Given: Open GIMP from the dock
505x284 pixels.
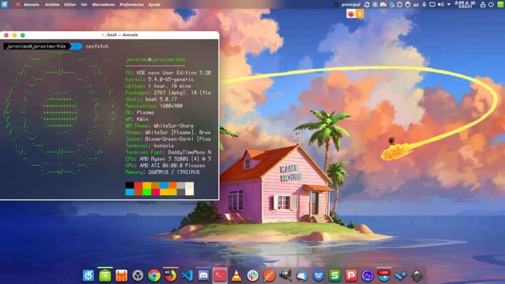Looking at the screenshot, I should pos(286,276).
